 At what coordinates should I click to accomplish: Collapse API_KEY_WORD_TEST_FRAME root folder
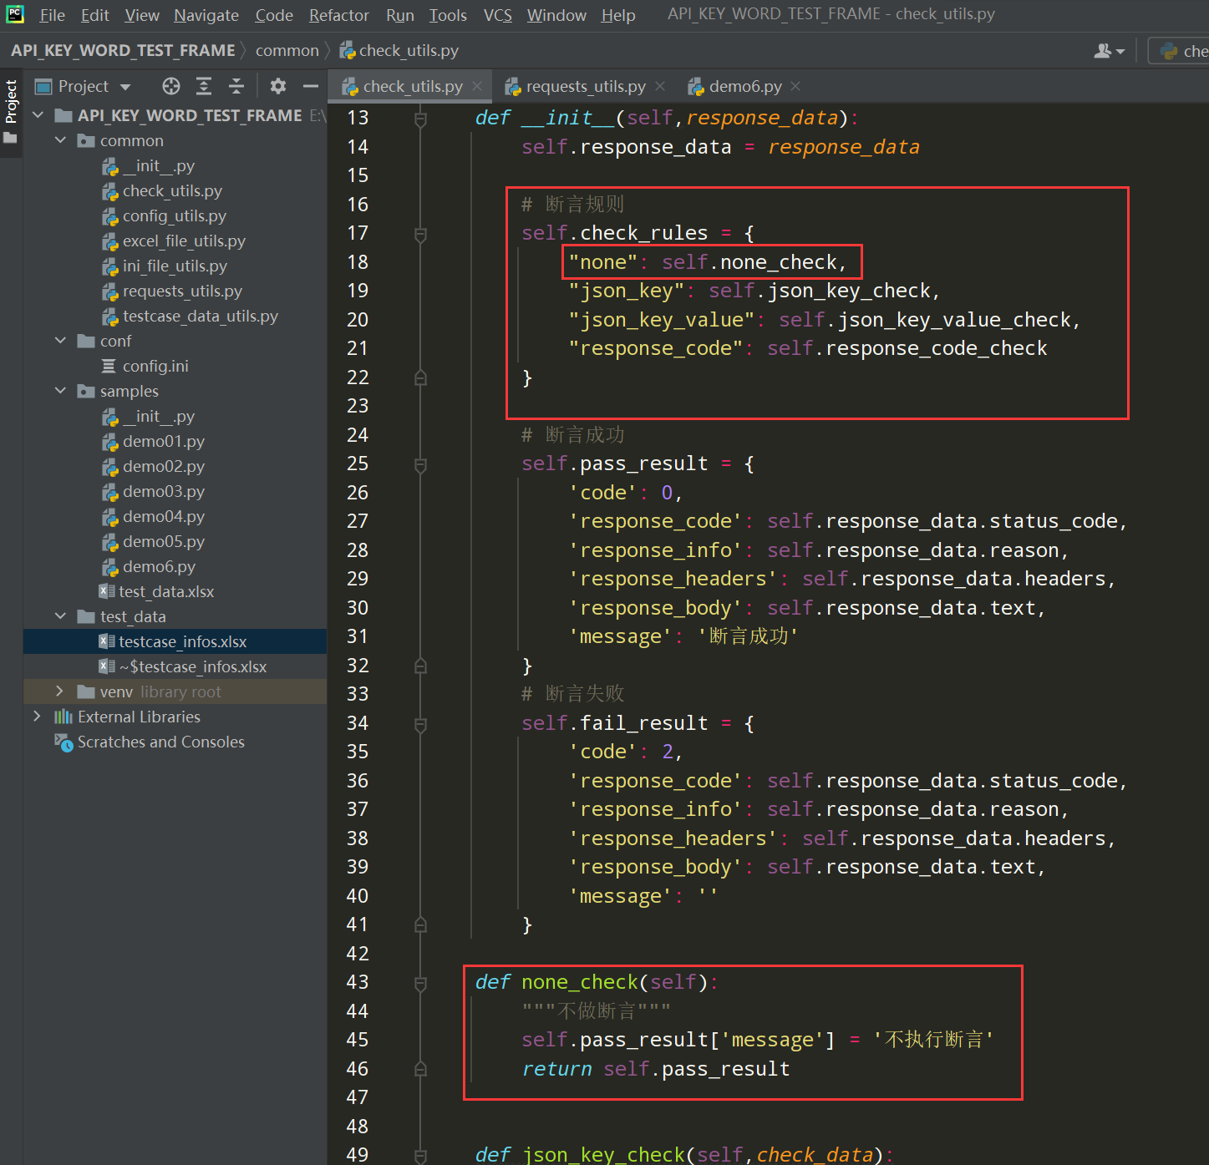pos(38,115)
